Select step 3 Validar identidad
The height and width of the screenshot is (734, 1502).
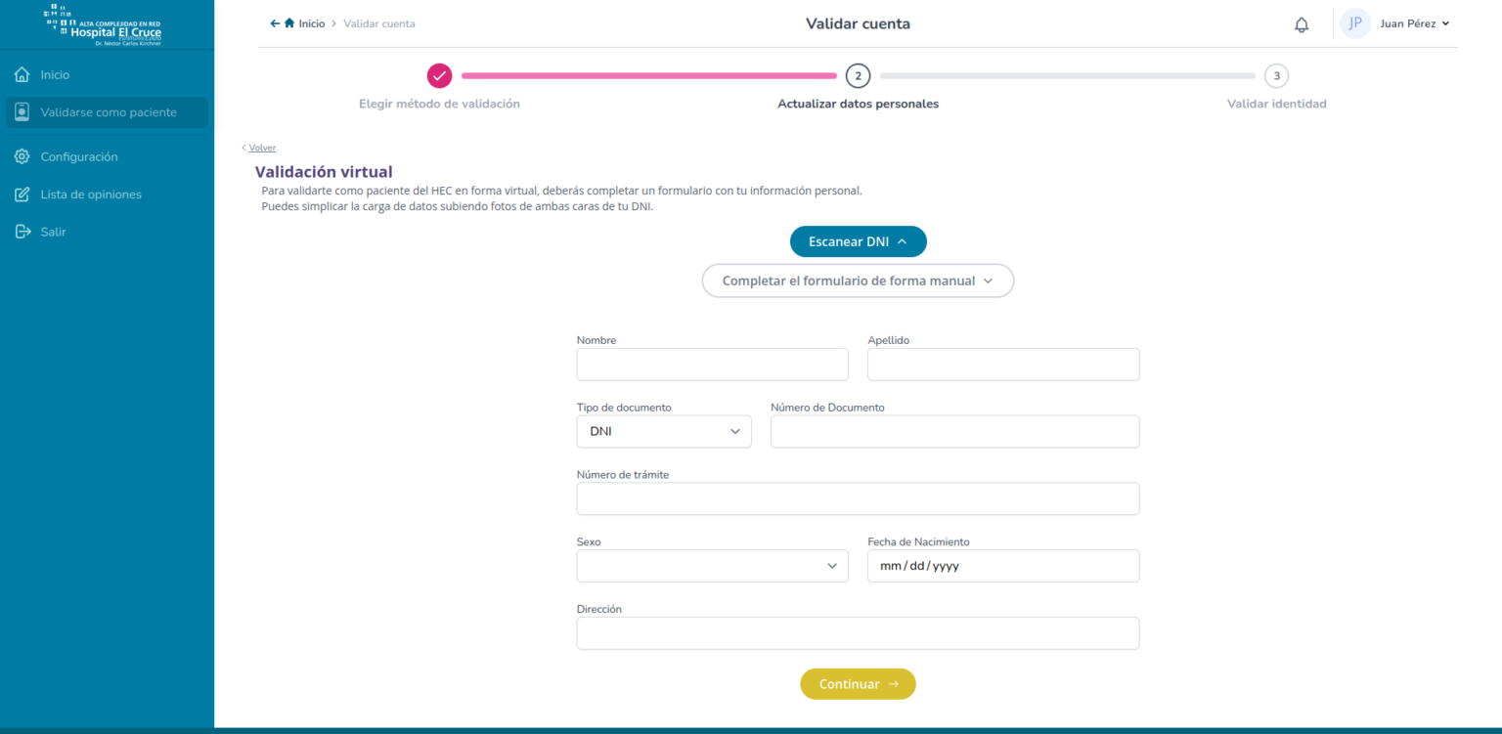click(x=1276, y=75)
